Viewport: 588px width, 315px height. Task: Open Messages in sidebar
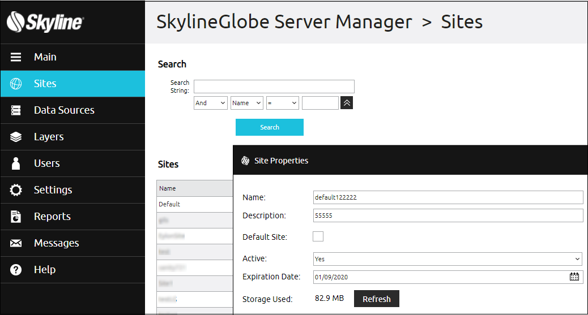(x=73, y=243)
